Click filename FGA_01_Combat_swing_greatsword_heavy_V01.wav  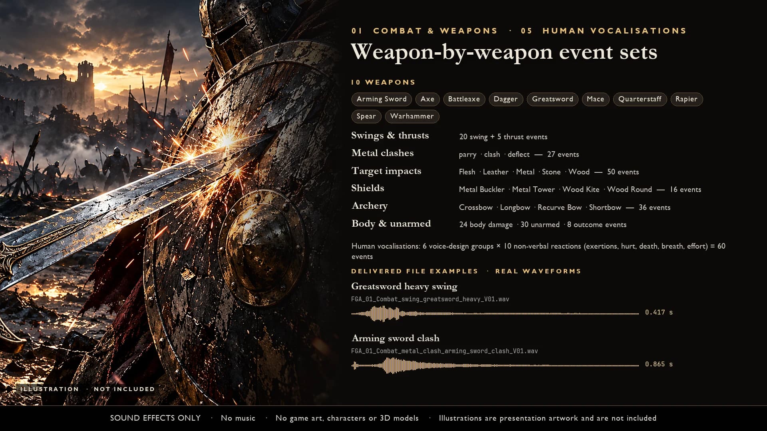(x=430, y=299)
